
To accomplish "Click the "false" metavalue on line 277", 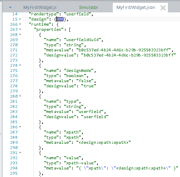I will pos(85,81).
